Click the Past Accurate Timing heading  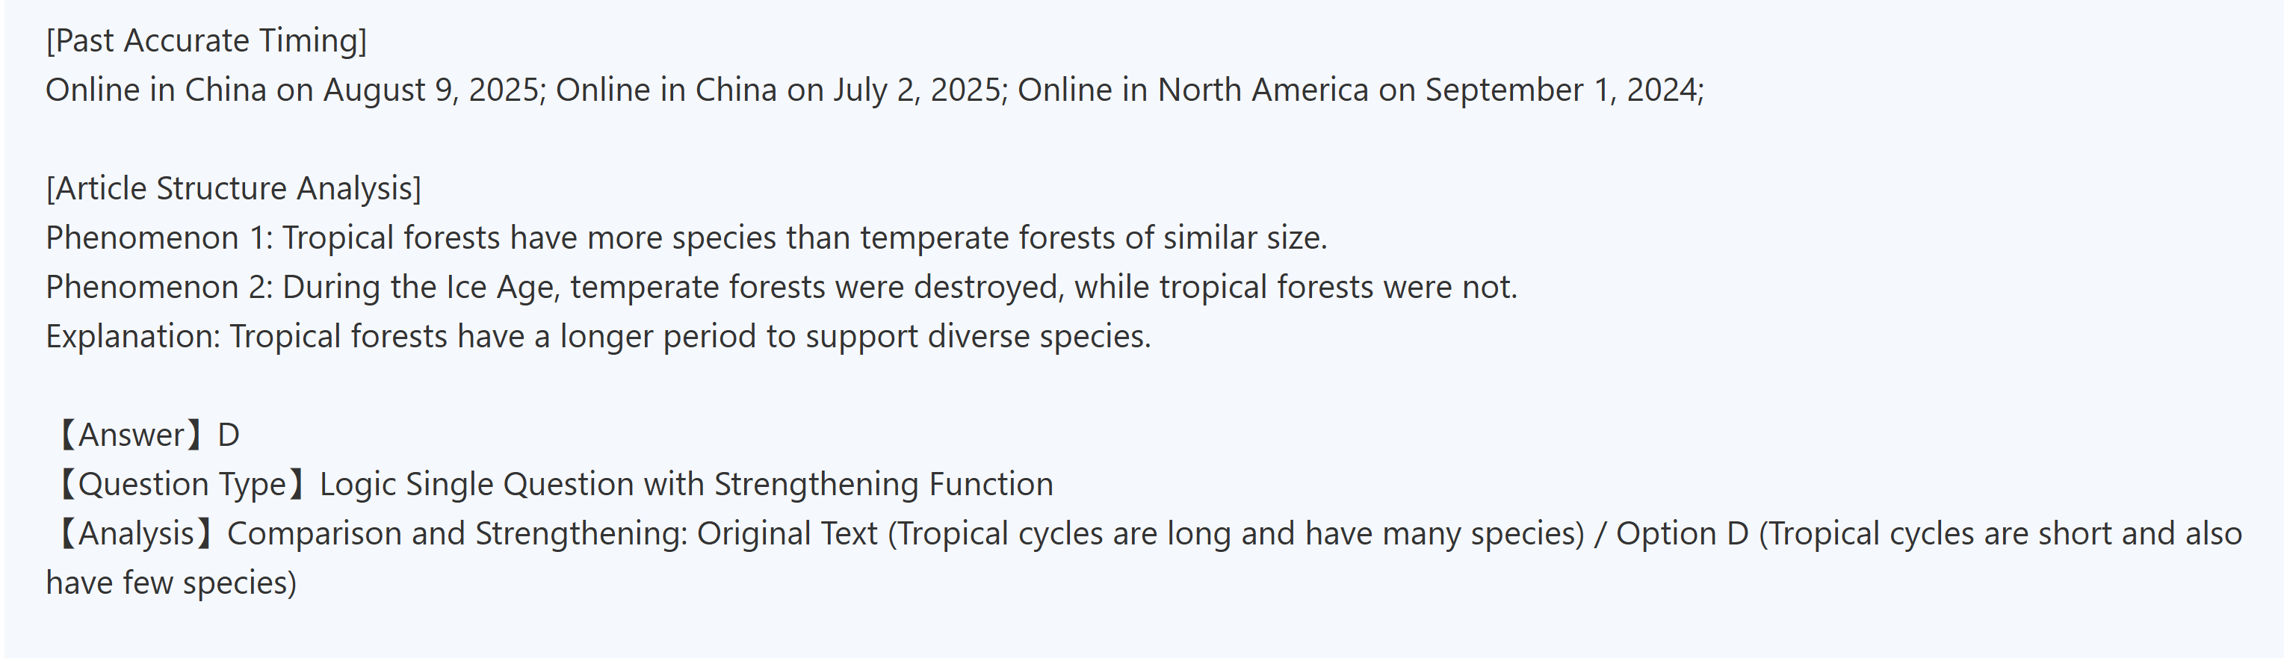coord(205,41)
